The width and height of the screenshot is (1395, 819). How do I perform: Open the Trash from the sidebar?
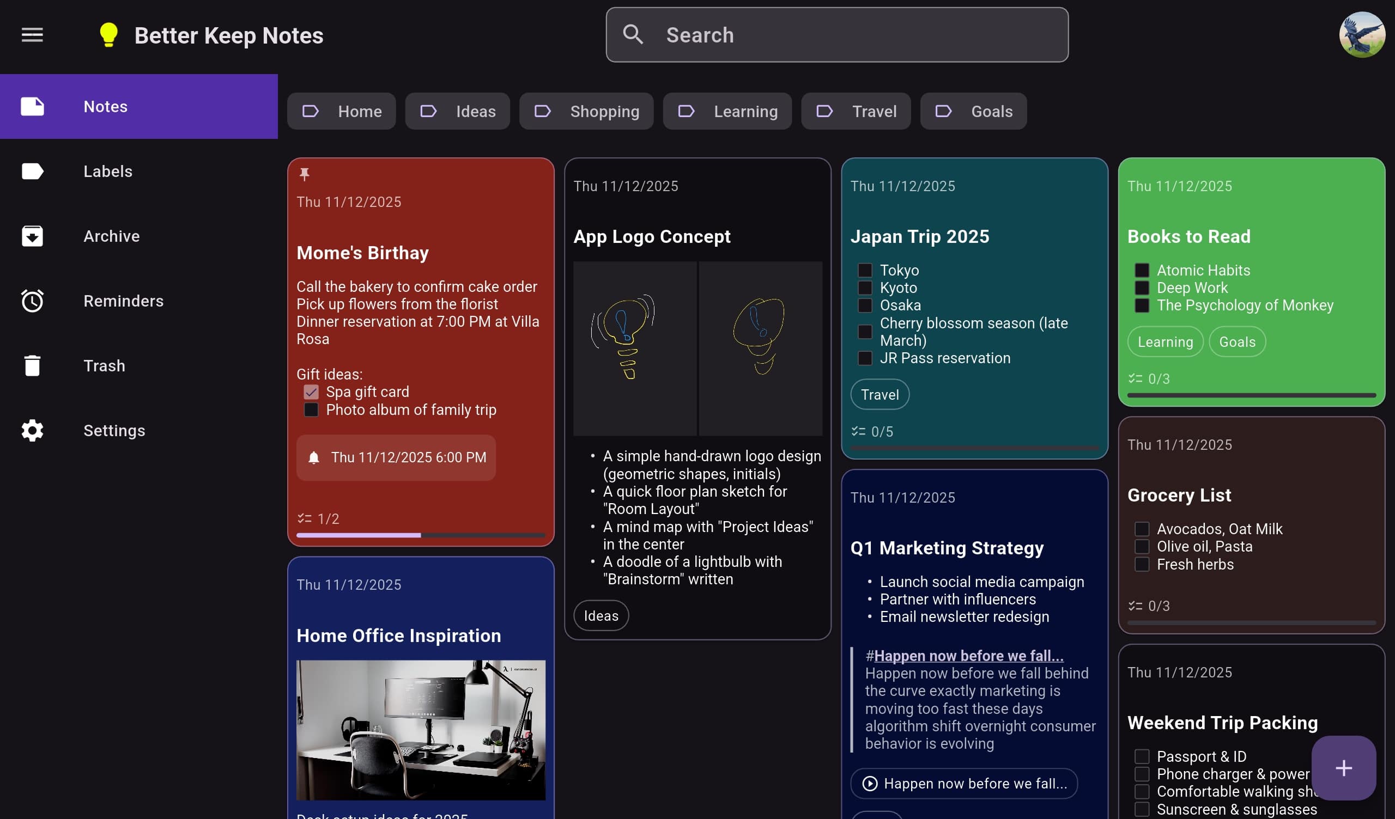pyautogui.click(x=32, y=365)
